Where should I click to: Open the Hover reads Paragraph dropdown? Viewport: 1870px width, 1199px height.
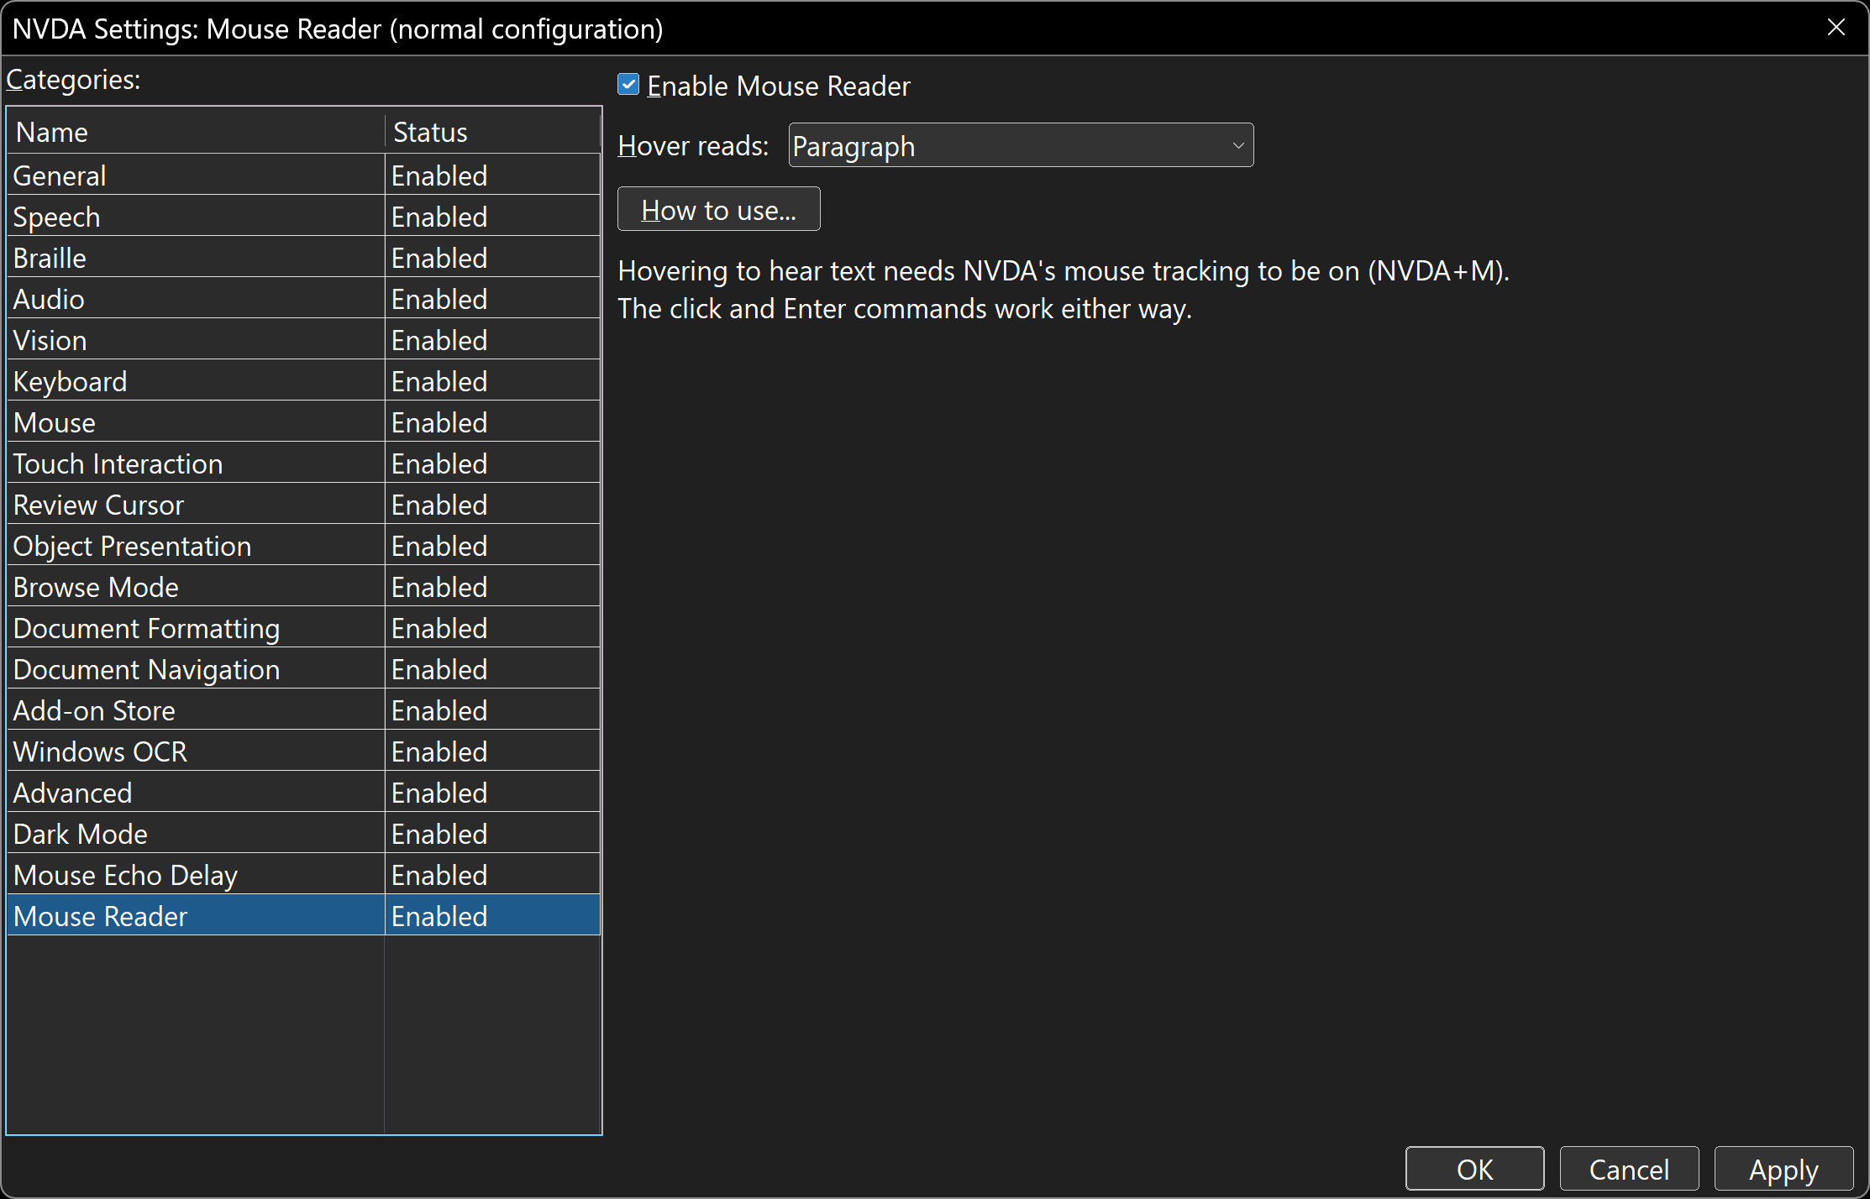pyautogui.click(x=1021, y=145)
